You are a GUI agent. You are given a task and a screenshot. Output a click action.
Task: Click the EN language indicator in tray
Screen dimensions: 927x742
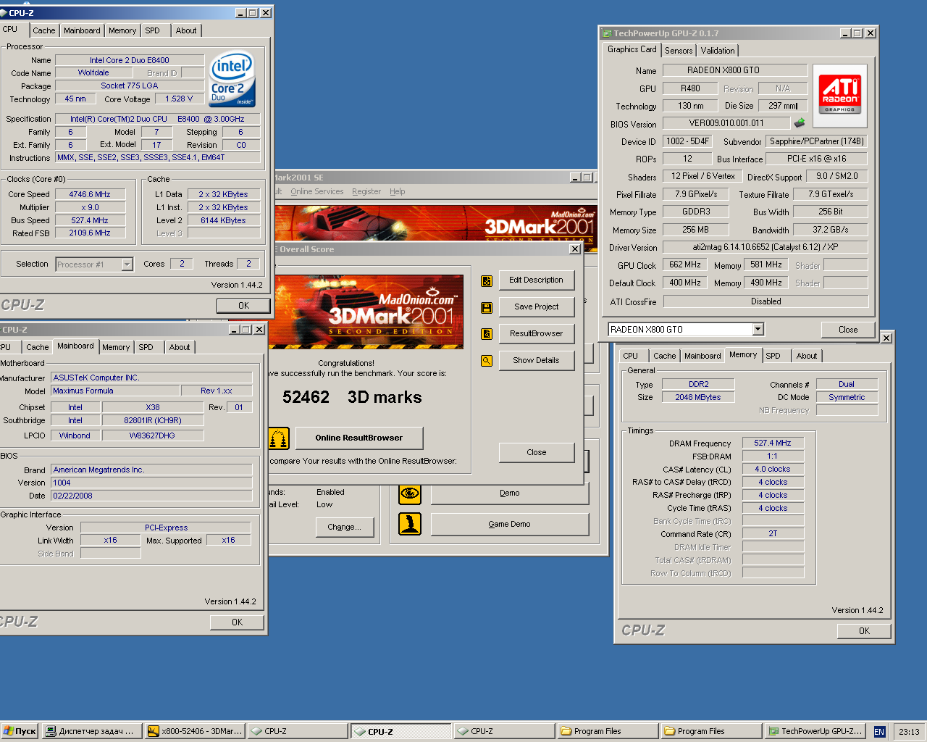click(x=879, y=732)
